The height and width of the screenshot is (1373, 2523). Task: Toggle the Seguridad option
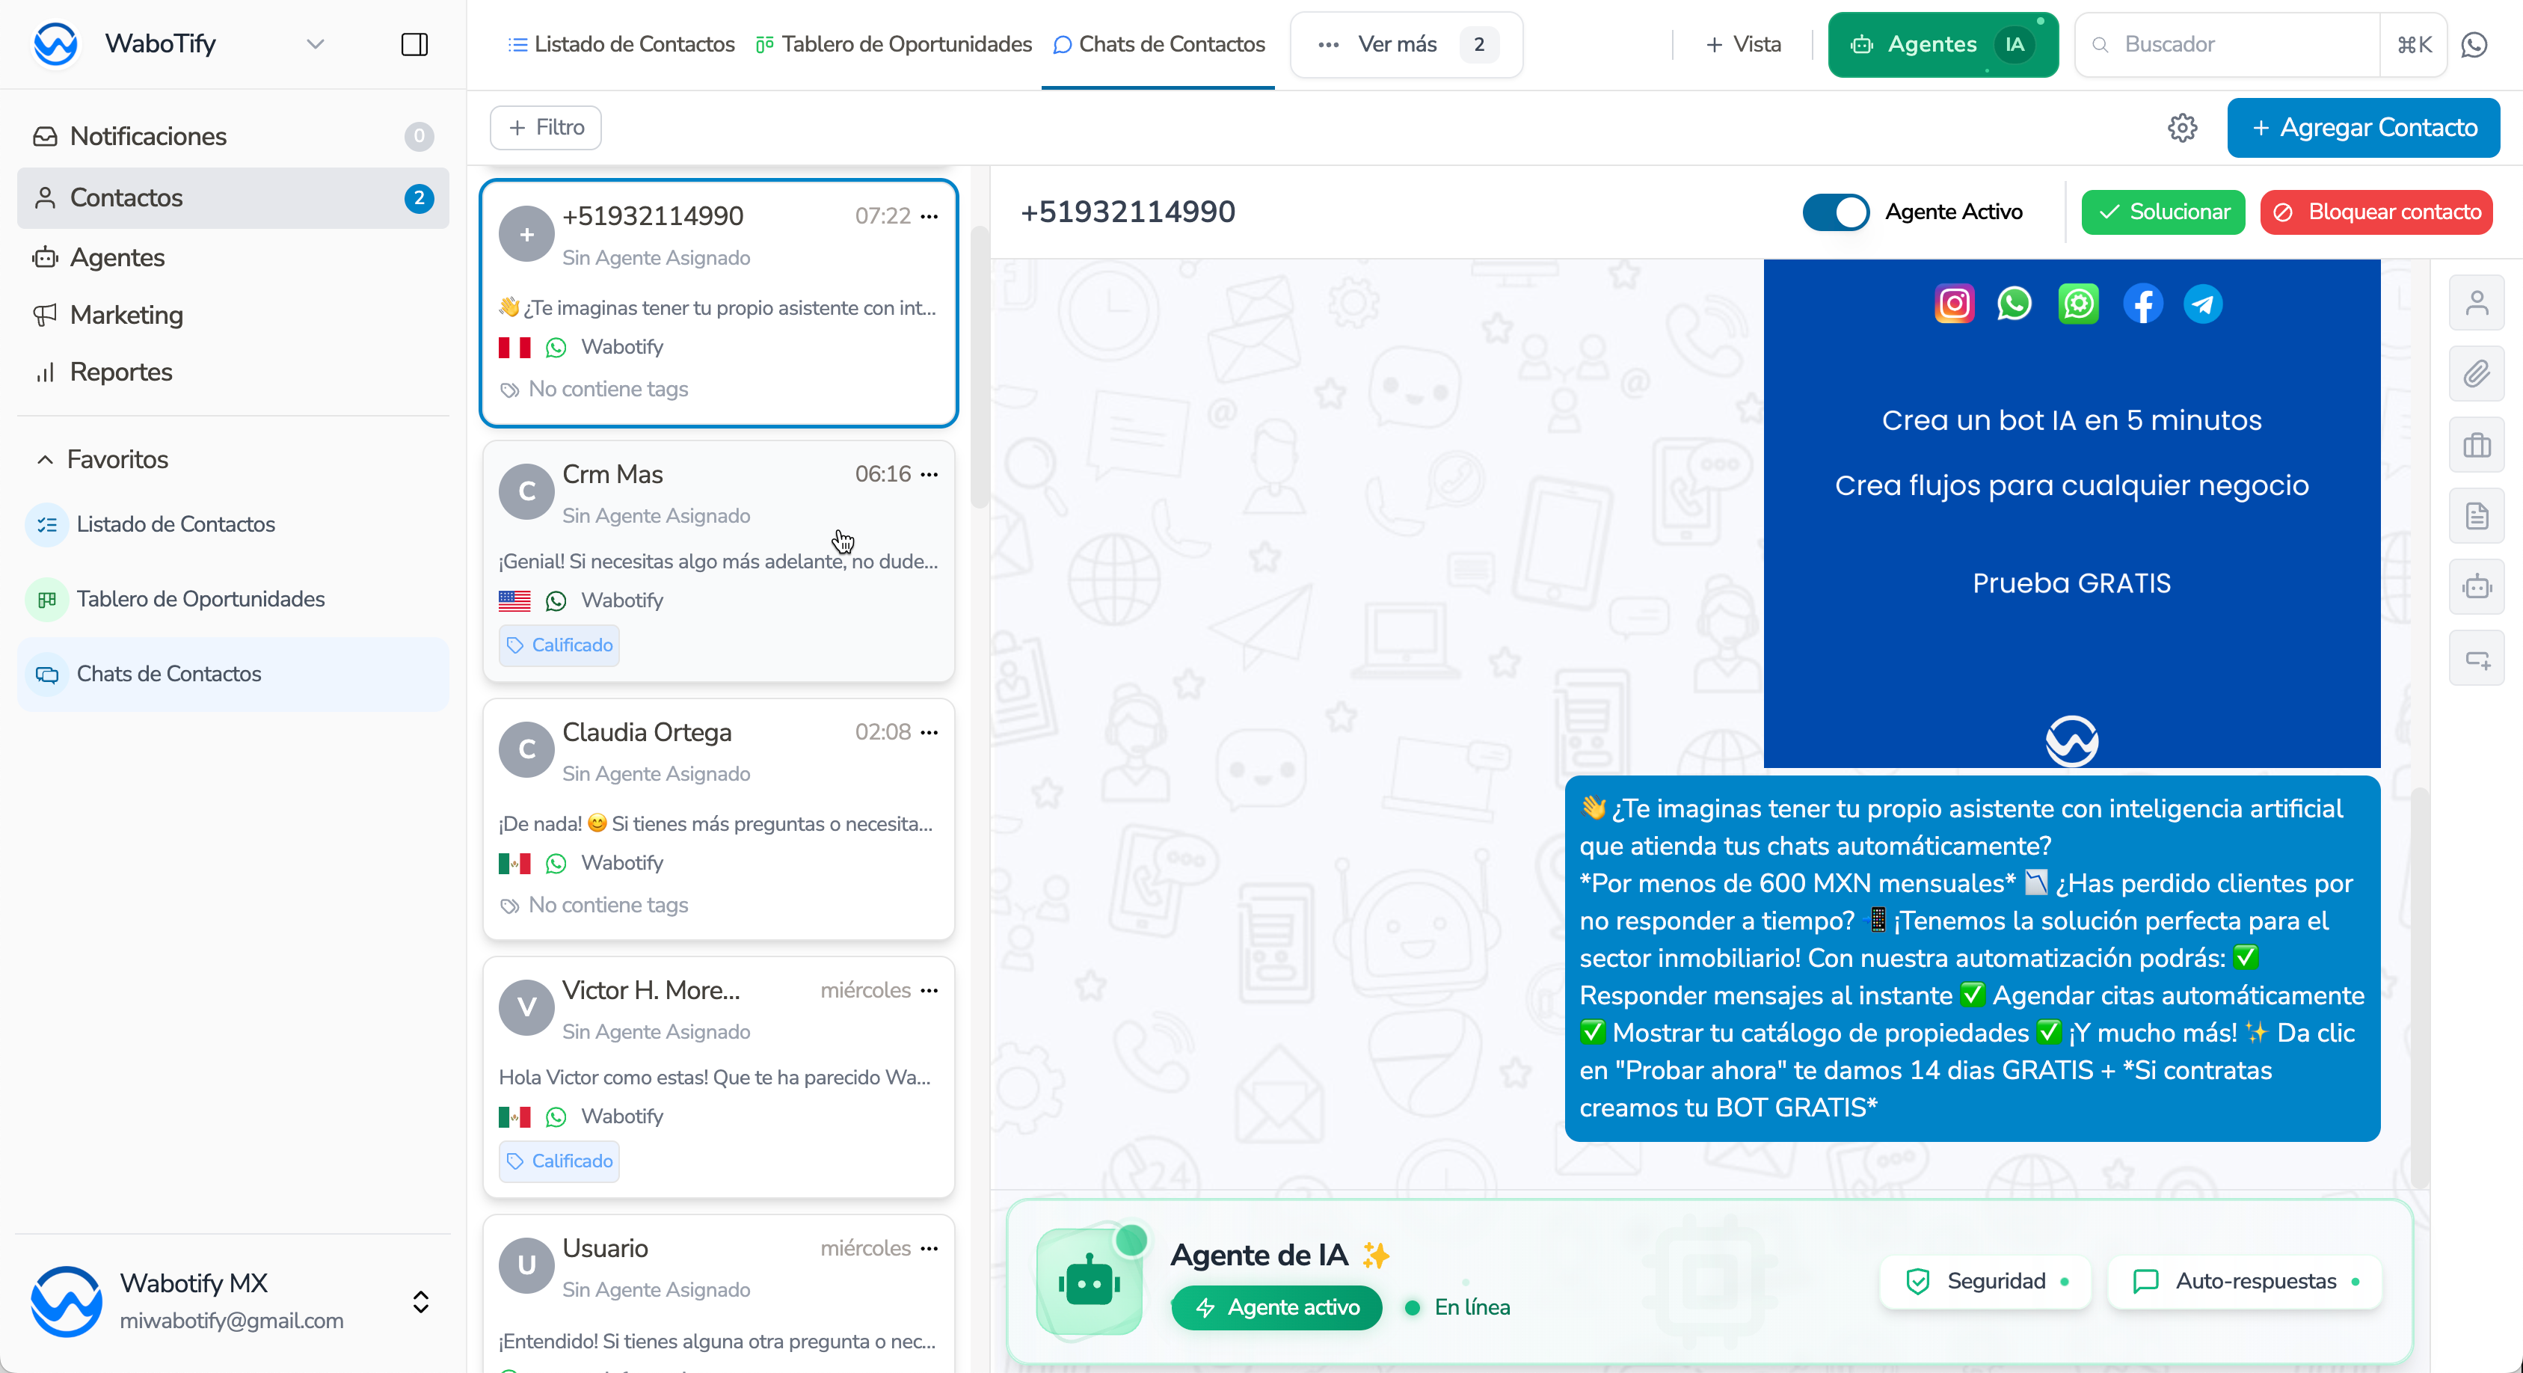[x=1986, y=1281]
